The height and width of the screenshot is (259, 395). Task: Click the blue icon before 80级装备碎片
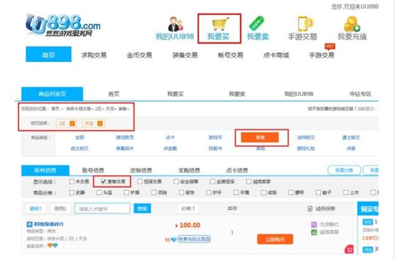29,224
